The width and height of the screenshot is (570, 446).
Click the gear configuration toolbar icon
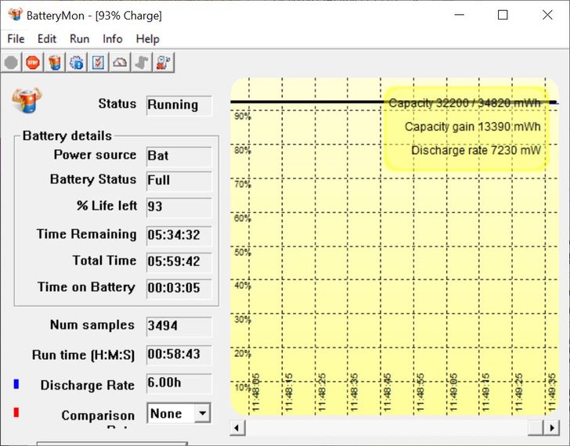click(77, 63)
